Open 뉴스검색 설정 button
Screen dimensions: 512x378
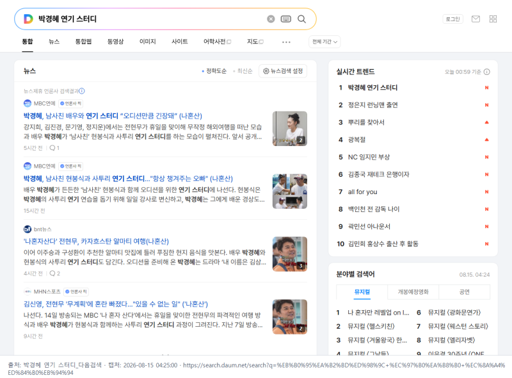point(283,71)
